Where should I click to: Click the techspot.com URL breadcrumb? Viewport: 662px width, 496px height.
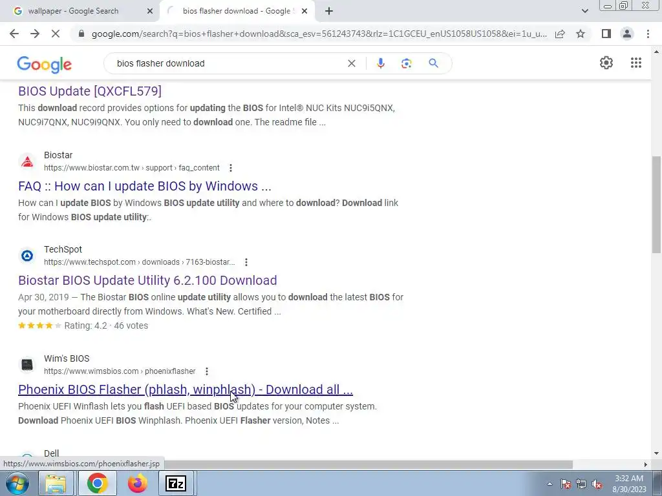140,262
